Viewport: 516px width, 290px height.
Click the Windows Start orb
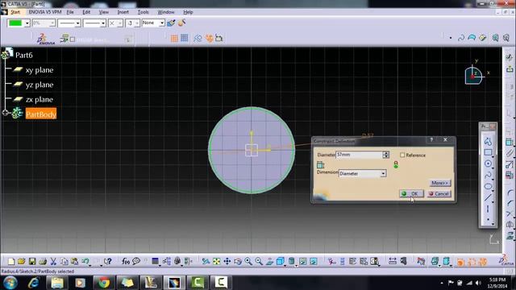click(x=10, y=283)
